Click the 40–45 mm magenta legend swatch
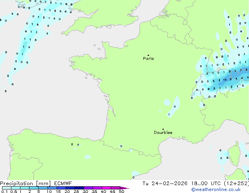249x193 pixels. (x=106, y=188)
